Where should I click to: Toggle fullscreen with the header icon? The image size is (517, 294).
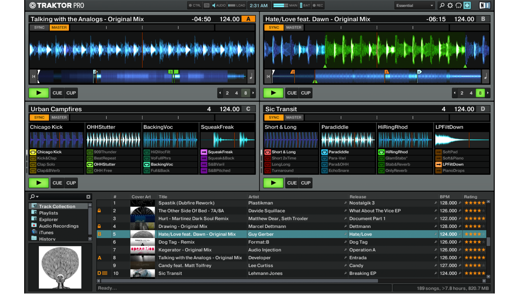[x=467, y=5]
